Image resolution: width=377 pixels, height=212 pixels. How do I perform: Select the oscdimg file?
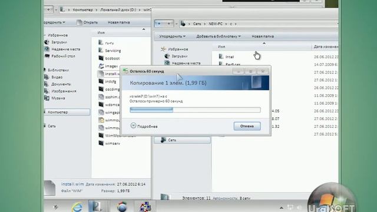109,89
